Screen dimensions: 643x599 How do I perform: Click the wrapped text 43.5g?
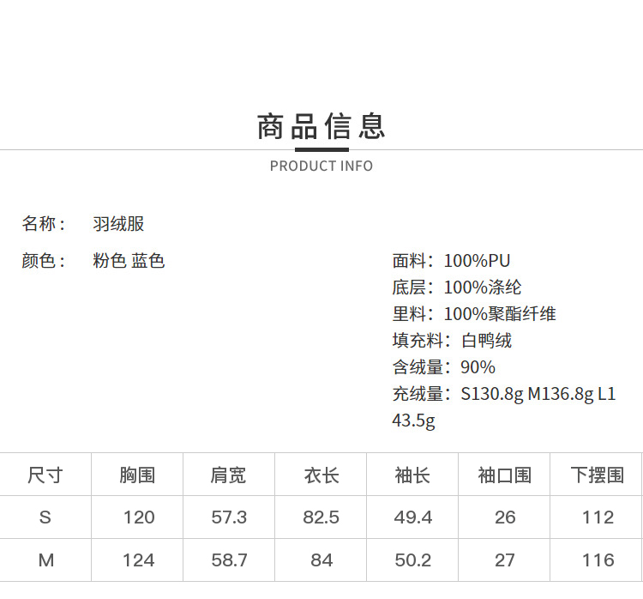coord(413,421)
